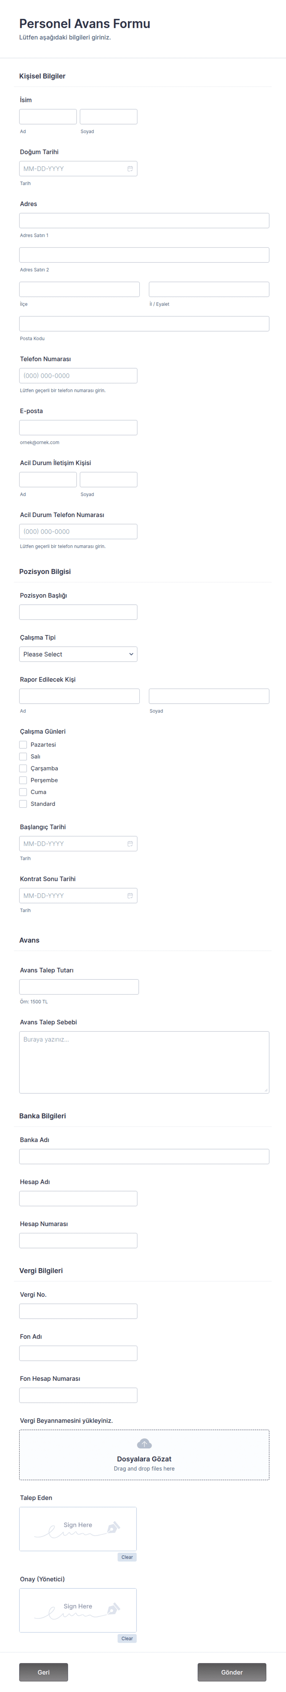This screenshot has height=1692, width=286.
Task: Click the Banka Adı input field
Action: [x=144, y=1157]
